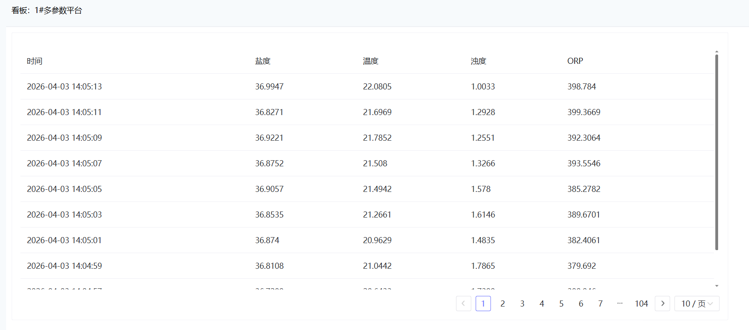Click temperature value 21.4942

click(377, 189)
